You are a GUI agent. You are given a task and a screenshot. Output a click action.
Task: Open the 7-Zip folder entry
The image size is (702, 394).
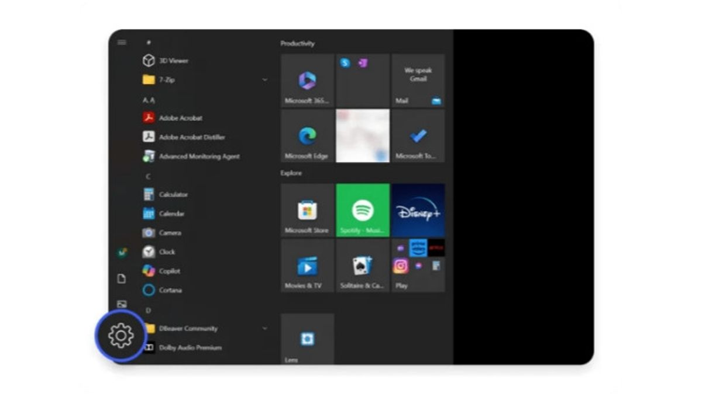click(x=158, y=79)
